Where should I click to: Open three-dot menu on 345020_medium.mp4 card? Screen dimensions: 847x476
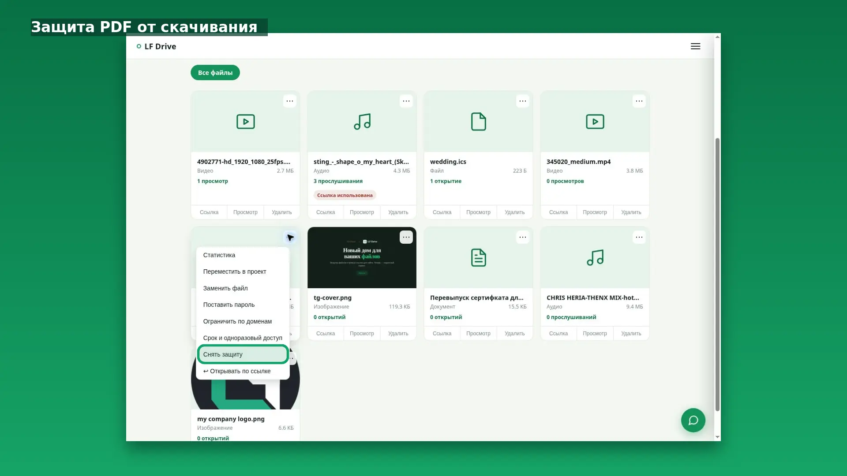[x=639, y=101]
